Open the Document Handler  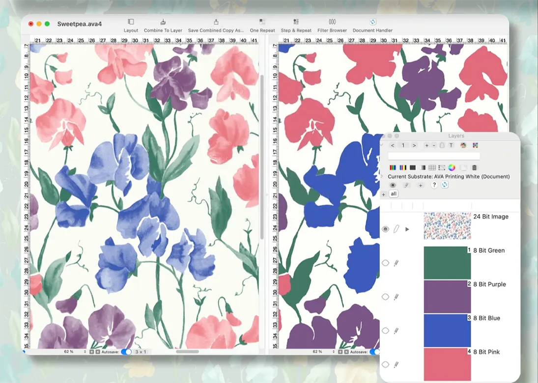tap(372, 22)
